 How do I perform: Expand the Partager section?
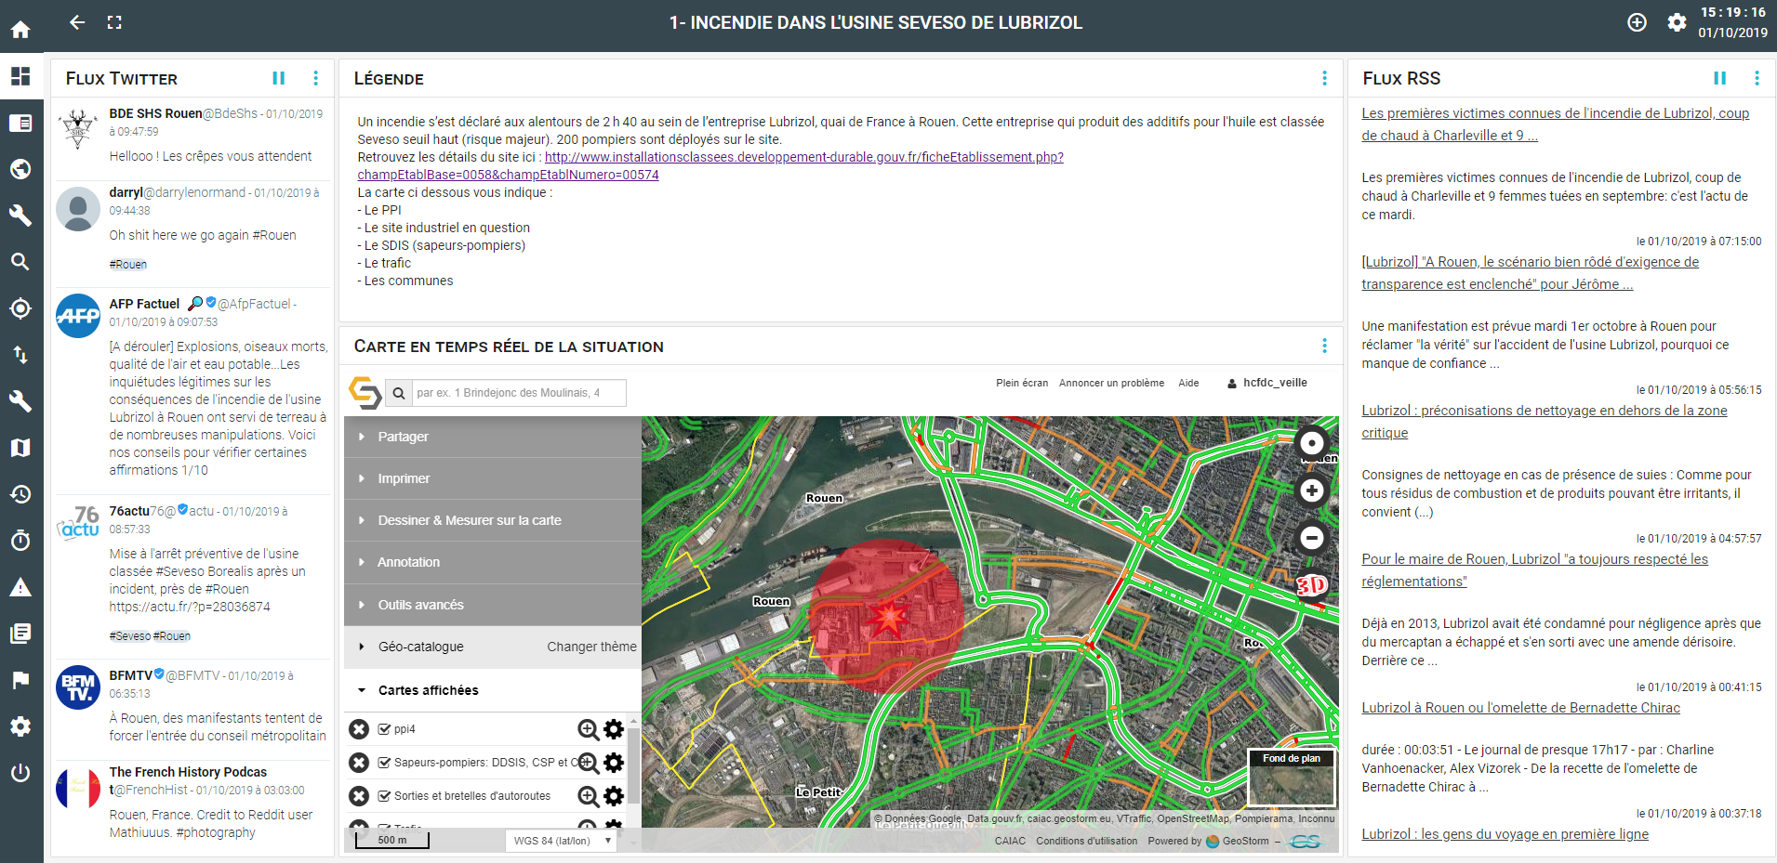click(x=493, y=437)
